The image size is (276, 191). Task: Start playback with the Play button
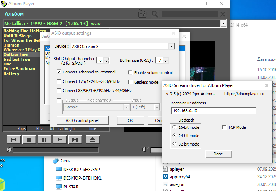[x=59, y=139]
